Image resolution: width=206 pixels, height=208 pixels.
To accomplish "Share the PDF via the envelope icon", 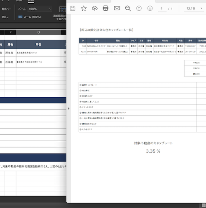I will [x=117, y=8].
